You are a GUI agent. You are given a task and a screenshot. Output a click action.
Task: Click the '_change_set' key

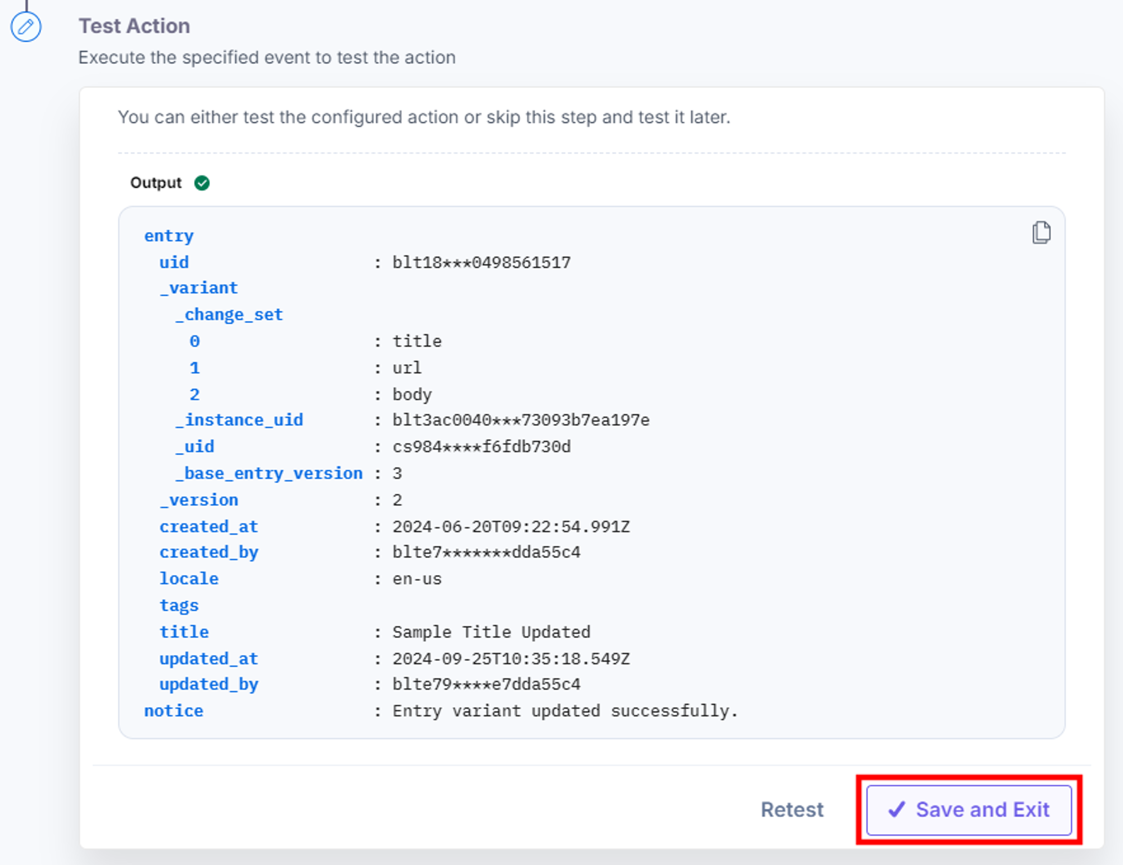(229, 315)
